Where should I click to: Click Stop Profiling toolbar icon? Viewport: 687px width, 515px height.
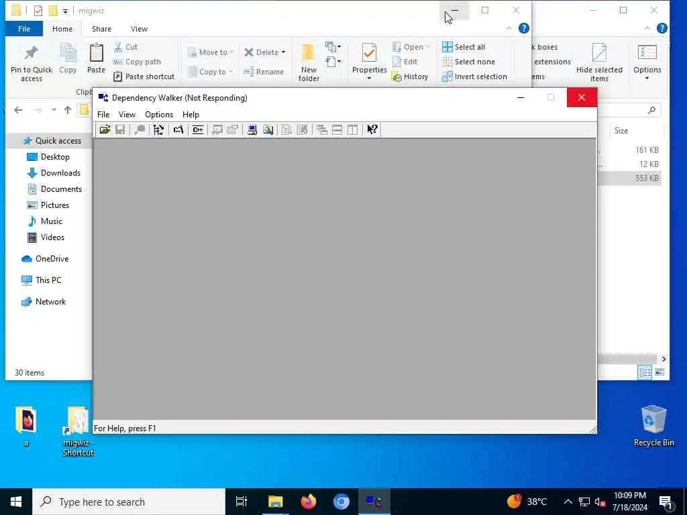click(x=303, y=129)
